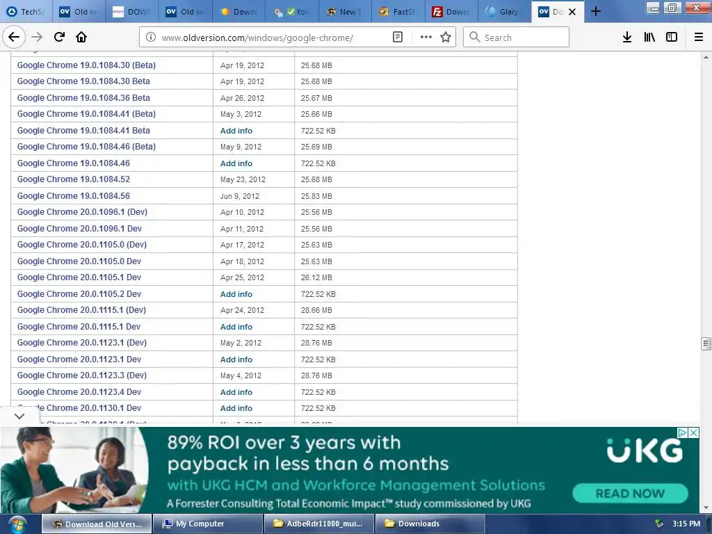Screen dimensions: 712x534
Task: Open Google Chrome 20.0.1105.1 Dev link
Action: tap(79, 277)
